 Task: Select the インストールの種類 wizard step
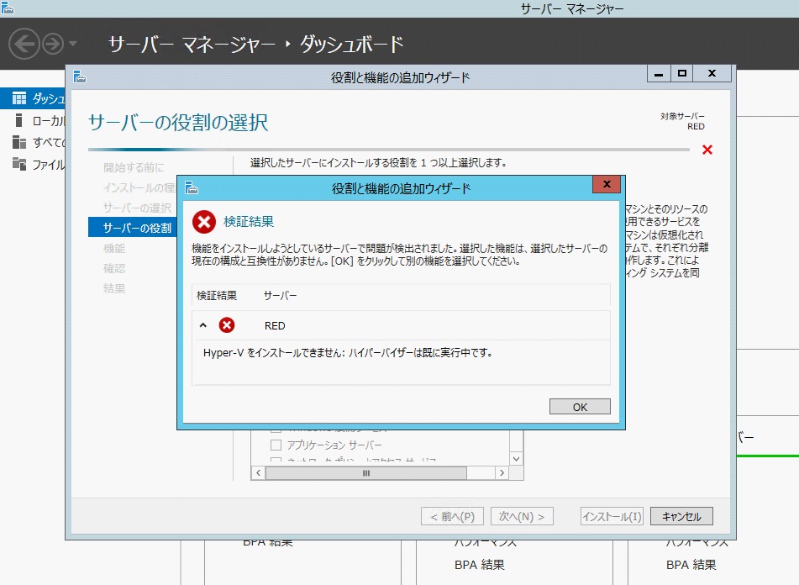click(139, 188)
